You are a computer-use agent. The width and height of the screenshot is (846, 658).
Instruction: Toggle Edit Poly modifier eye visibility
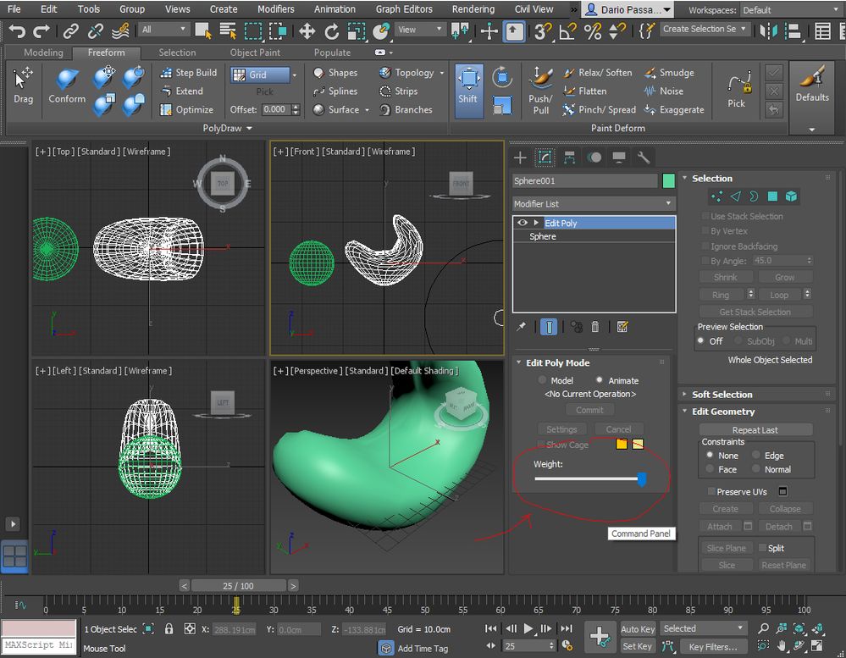522,223
